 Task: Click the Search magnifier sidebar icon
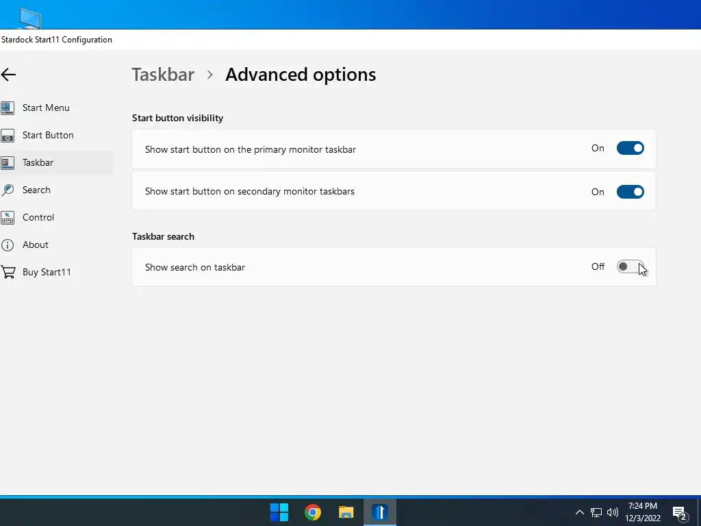pos(7,190)
